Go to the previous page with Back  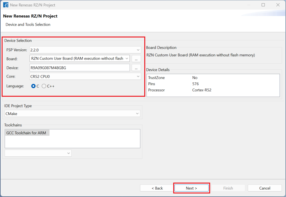coord(157,188)
